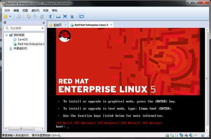Viewport: 211px width, 139px height.
Task: Click the hard disk status bar icon
Action: click(x=167, y=135)
